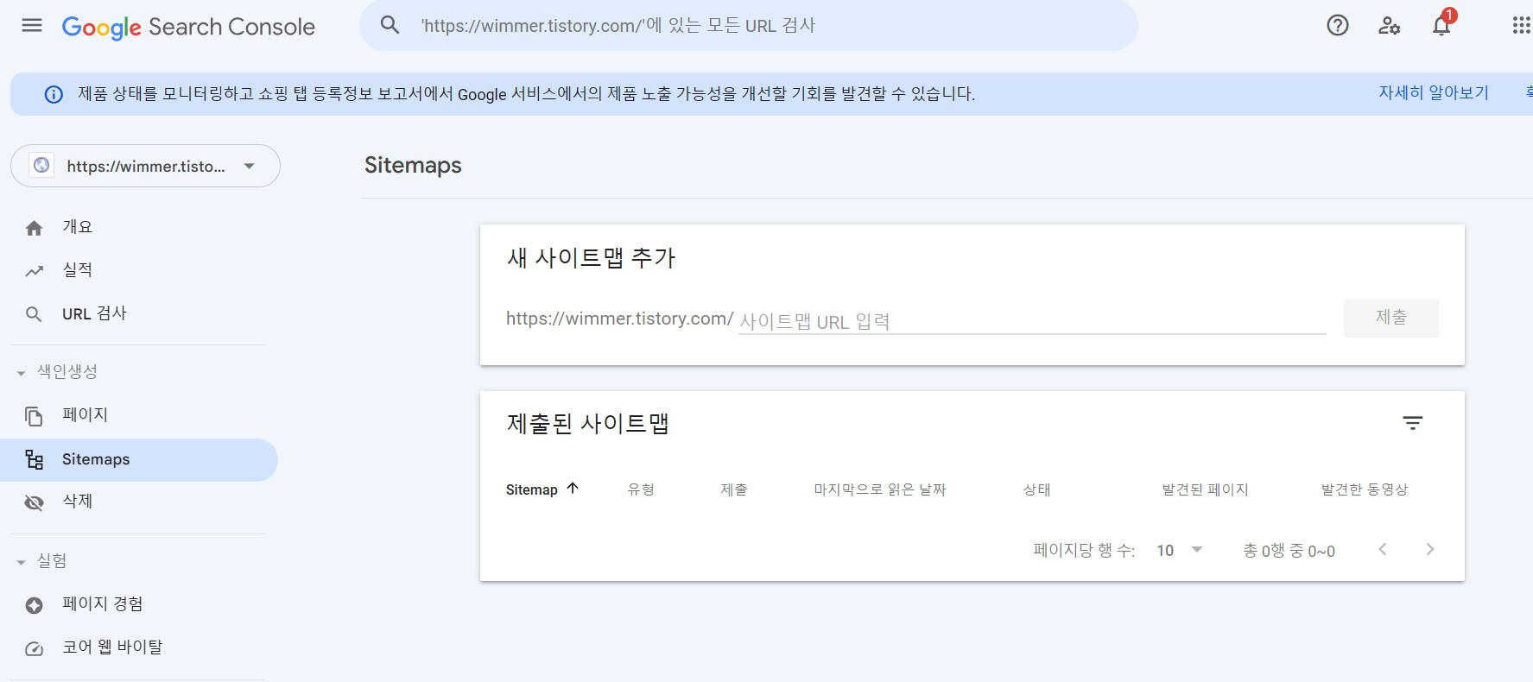This screenshot has width=1533, height=682.
Task: Click the top URL inspection search box
Action: (749, 25)
